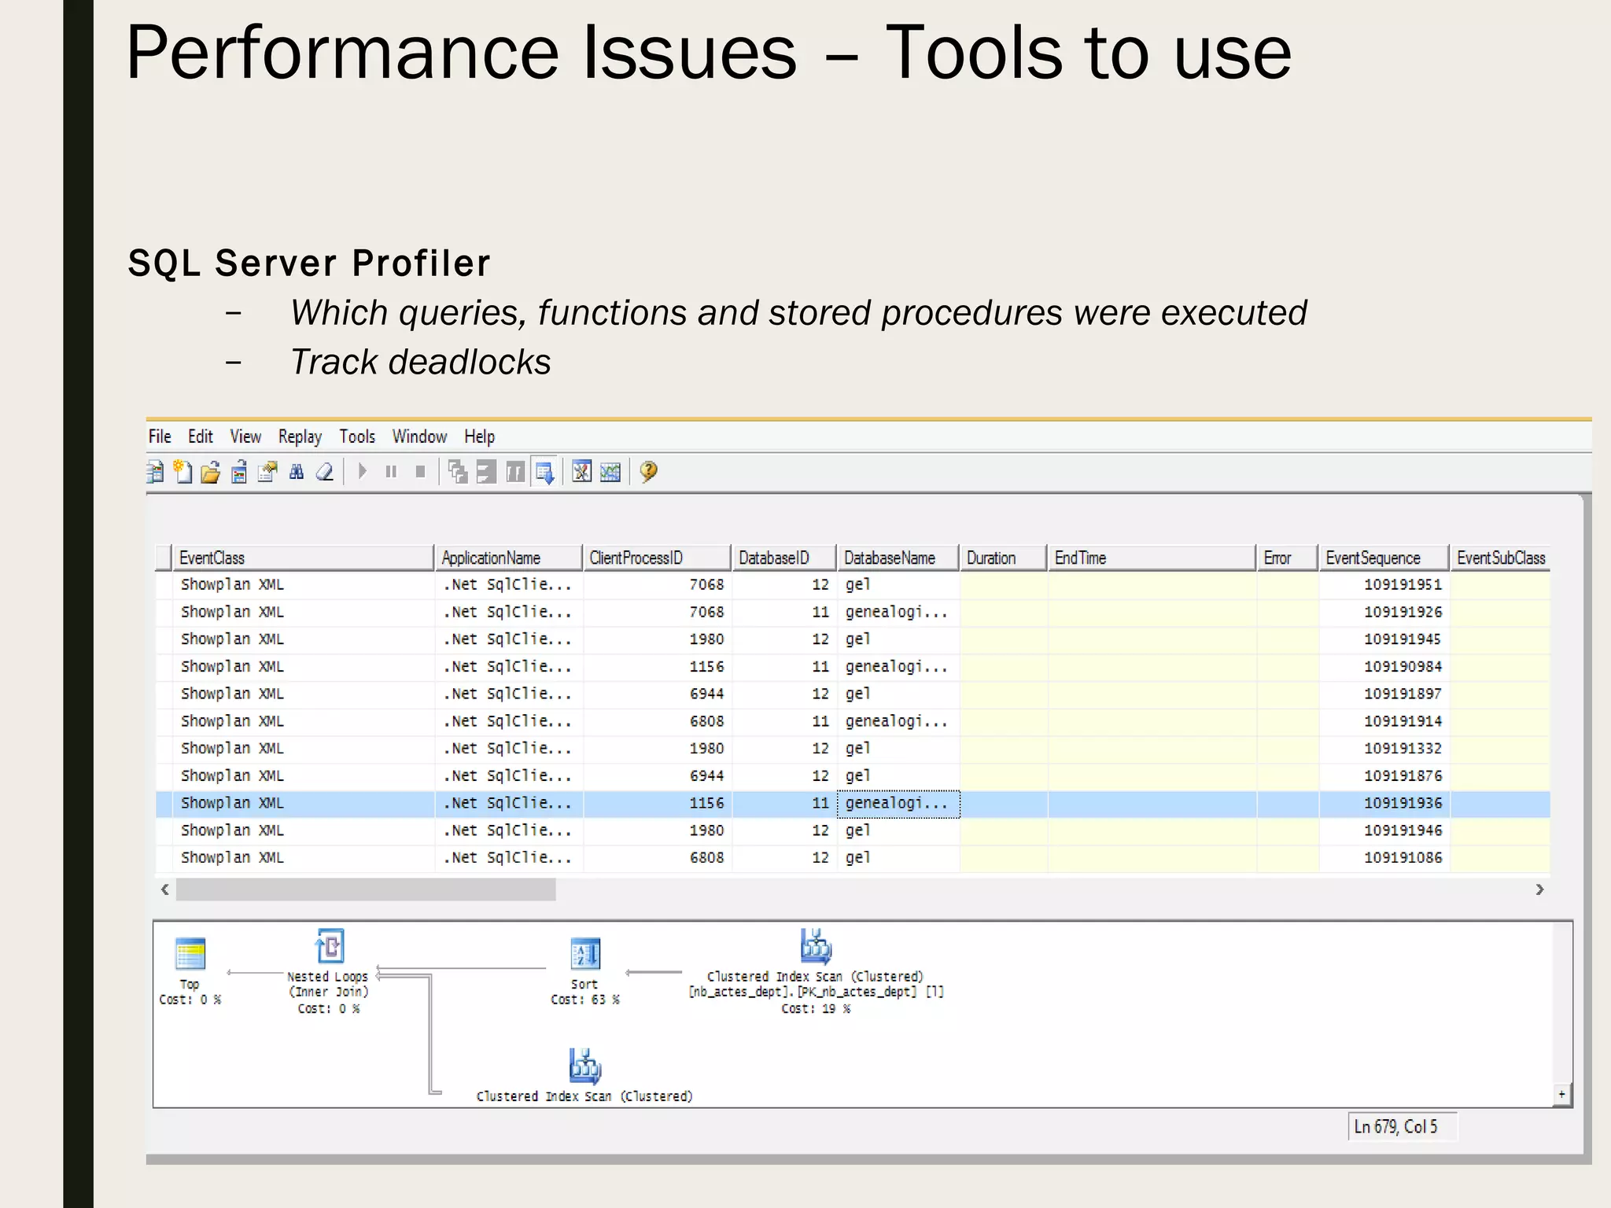Start the selected trace with Play
The height and width of the screenshot is (1208, 1611).
click(x=362, y=472)
